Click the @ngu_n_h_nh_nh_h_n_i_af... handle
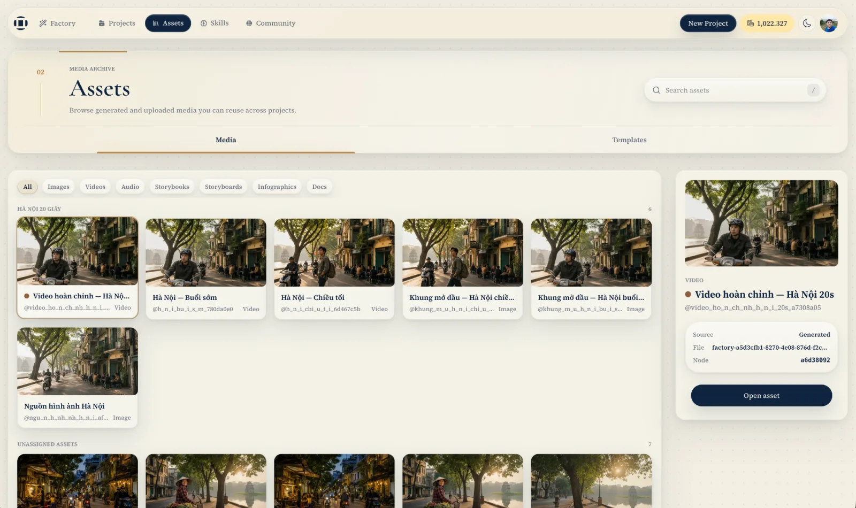The image size is (856, 508). [66, 418]
